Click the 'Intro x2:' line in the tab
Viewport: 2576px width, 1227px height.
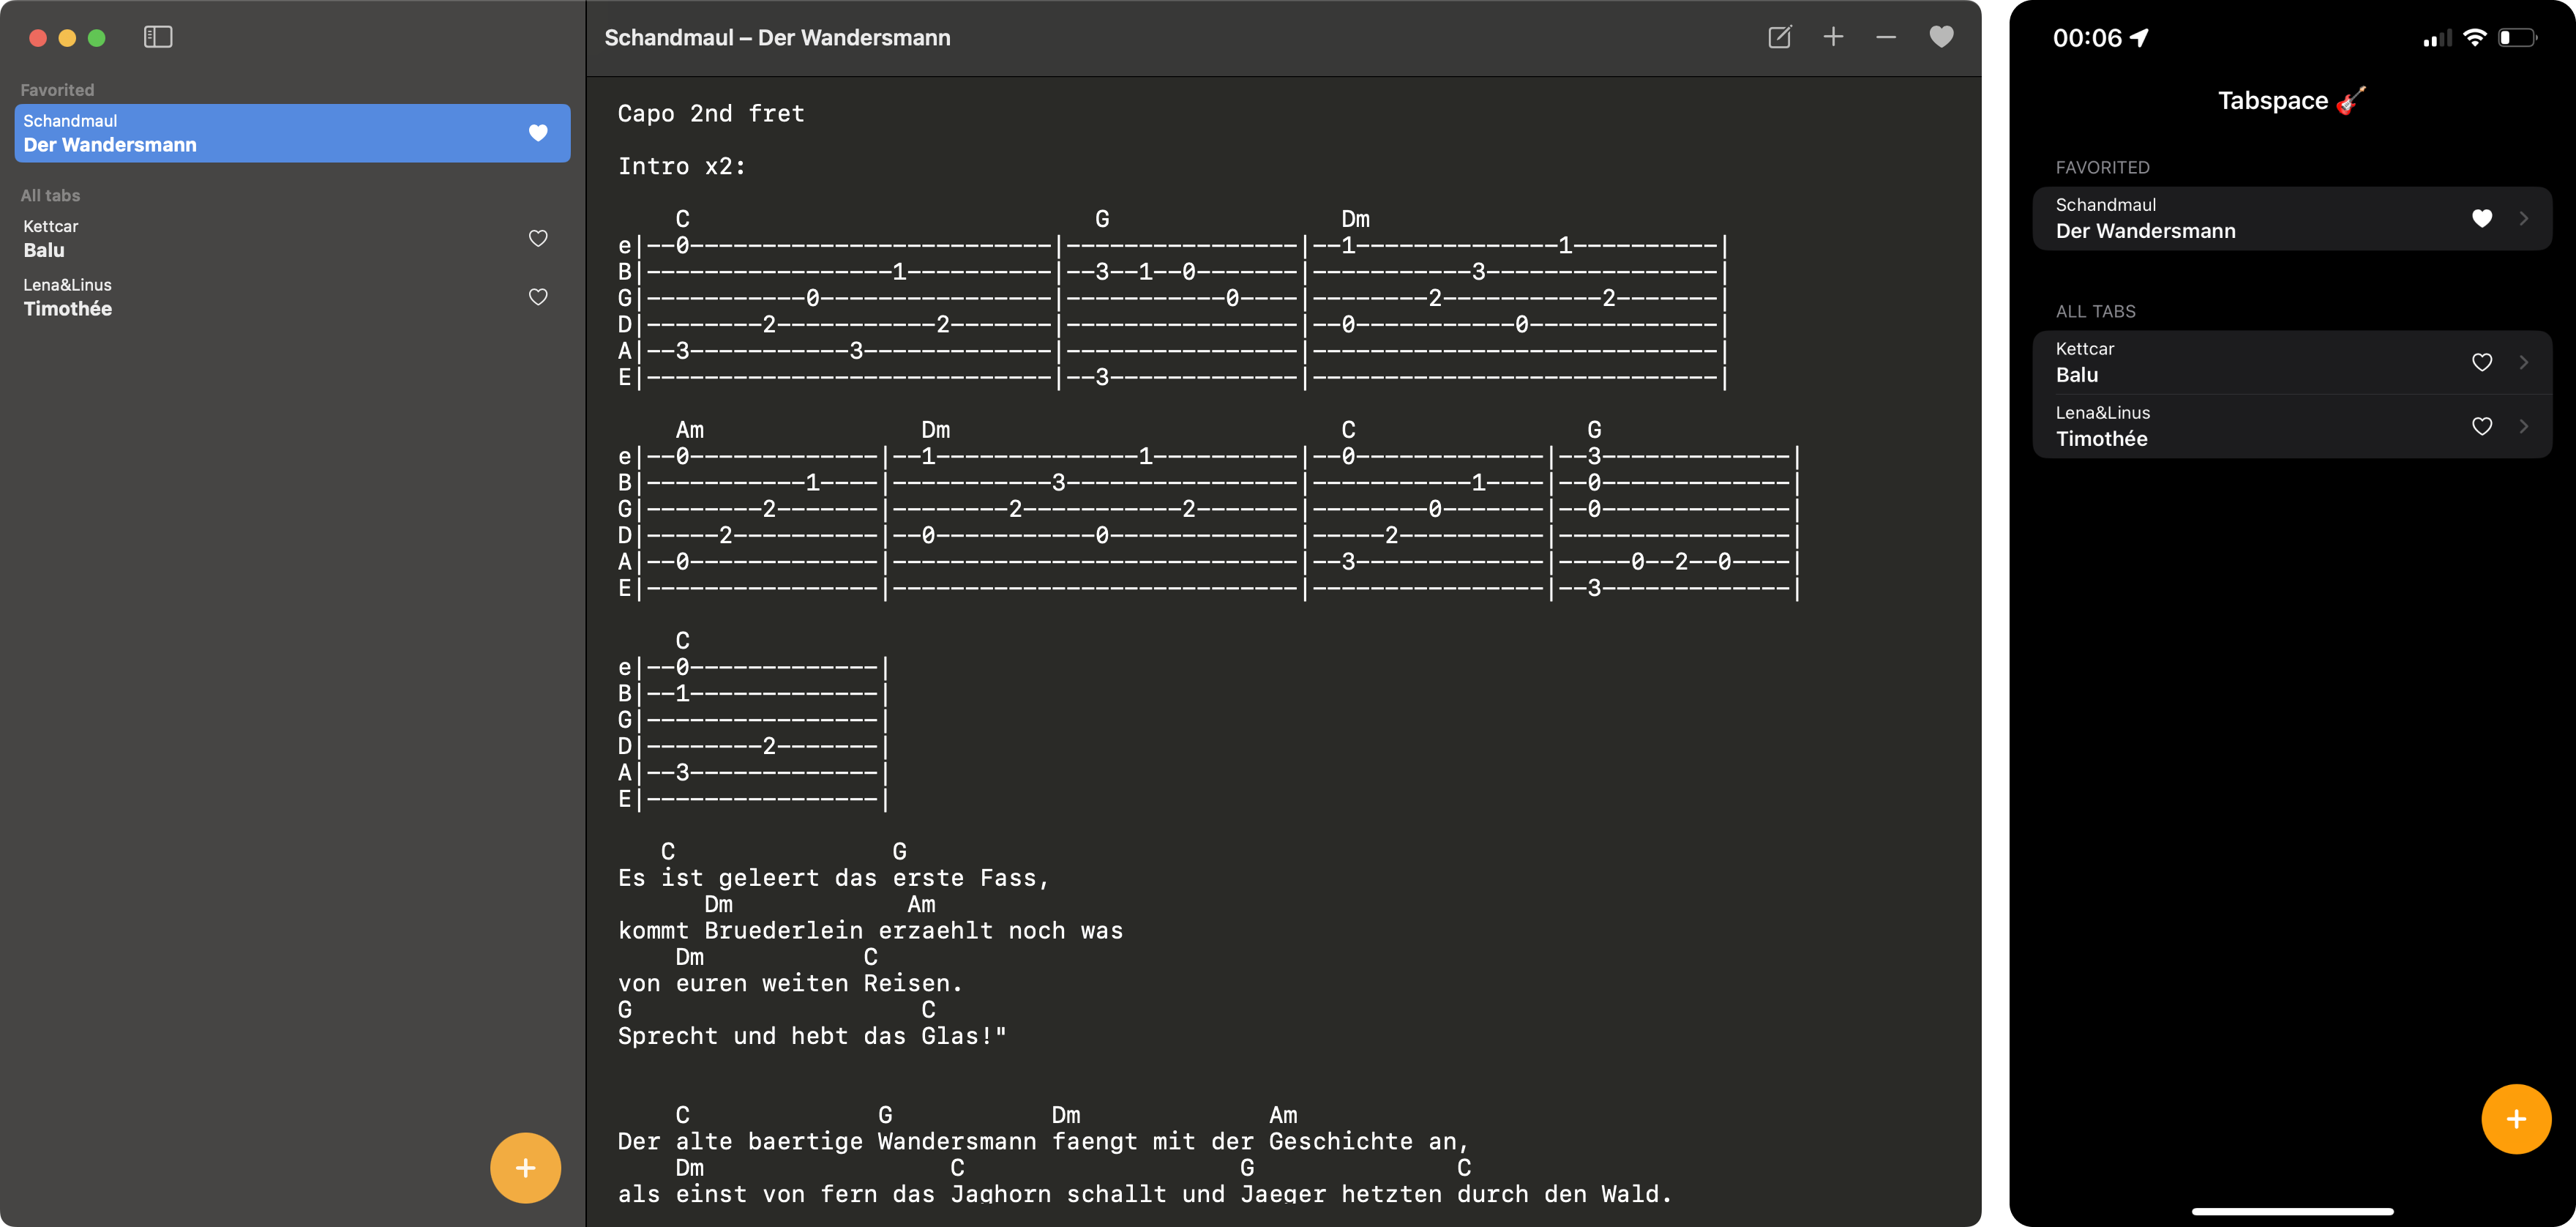point(682,166)
